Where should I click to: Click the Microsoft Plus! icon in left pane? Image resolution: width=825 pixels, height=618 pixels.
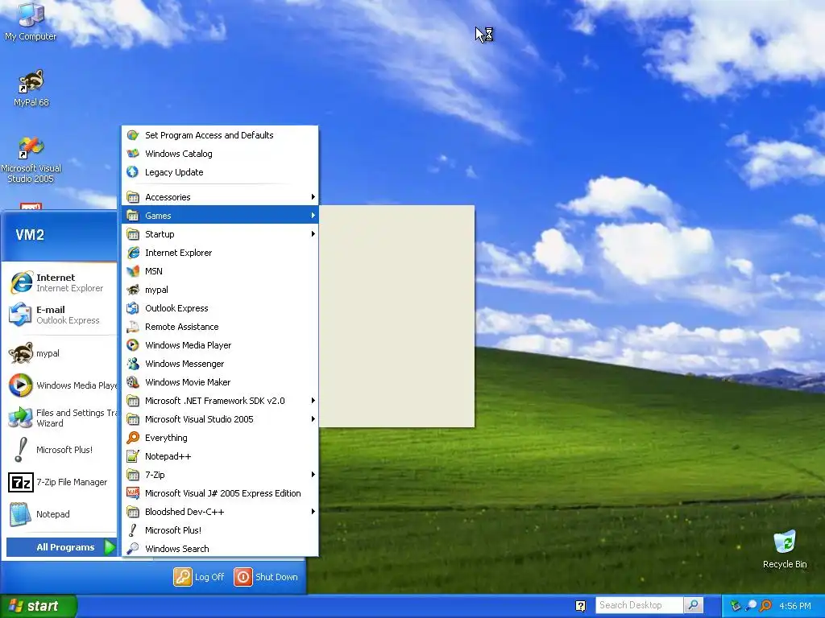(20, 450)
